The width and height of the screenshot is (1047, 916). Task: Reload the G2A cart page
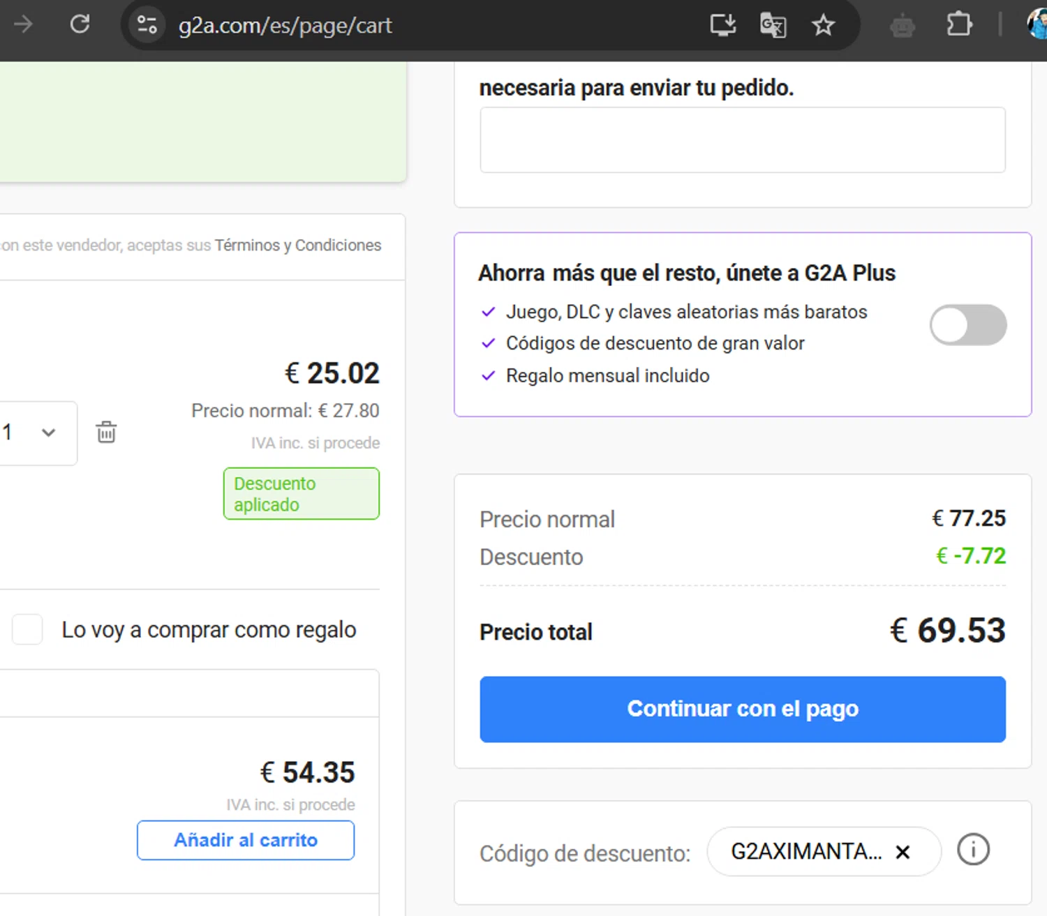click(x=80, y=25)
